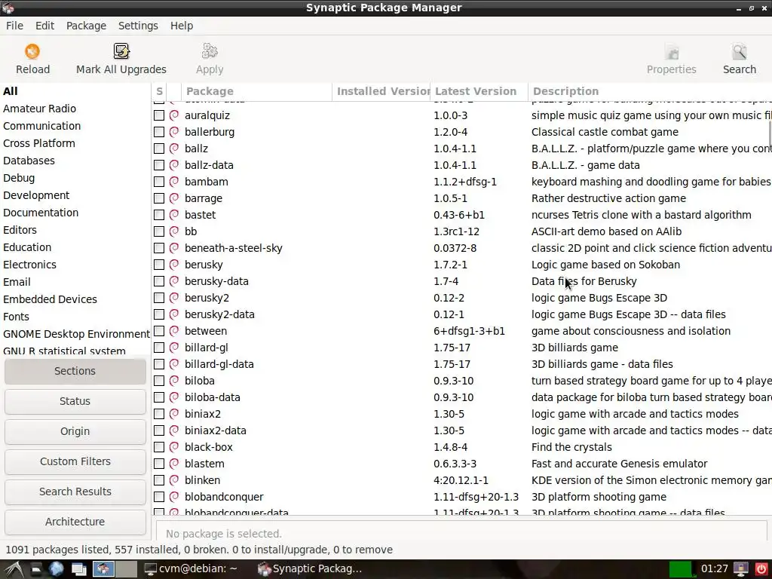Image resolution: width=772 pixels, height=579 pixels.
Task: Mark the billard-gl-data checkbox
Action: [x=159, y=364]
